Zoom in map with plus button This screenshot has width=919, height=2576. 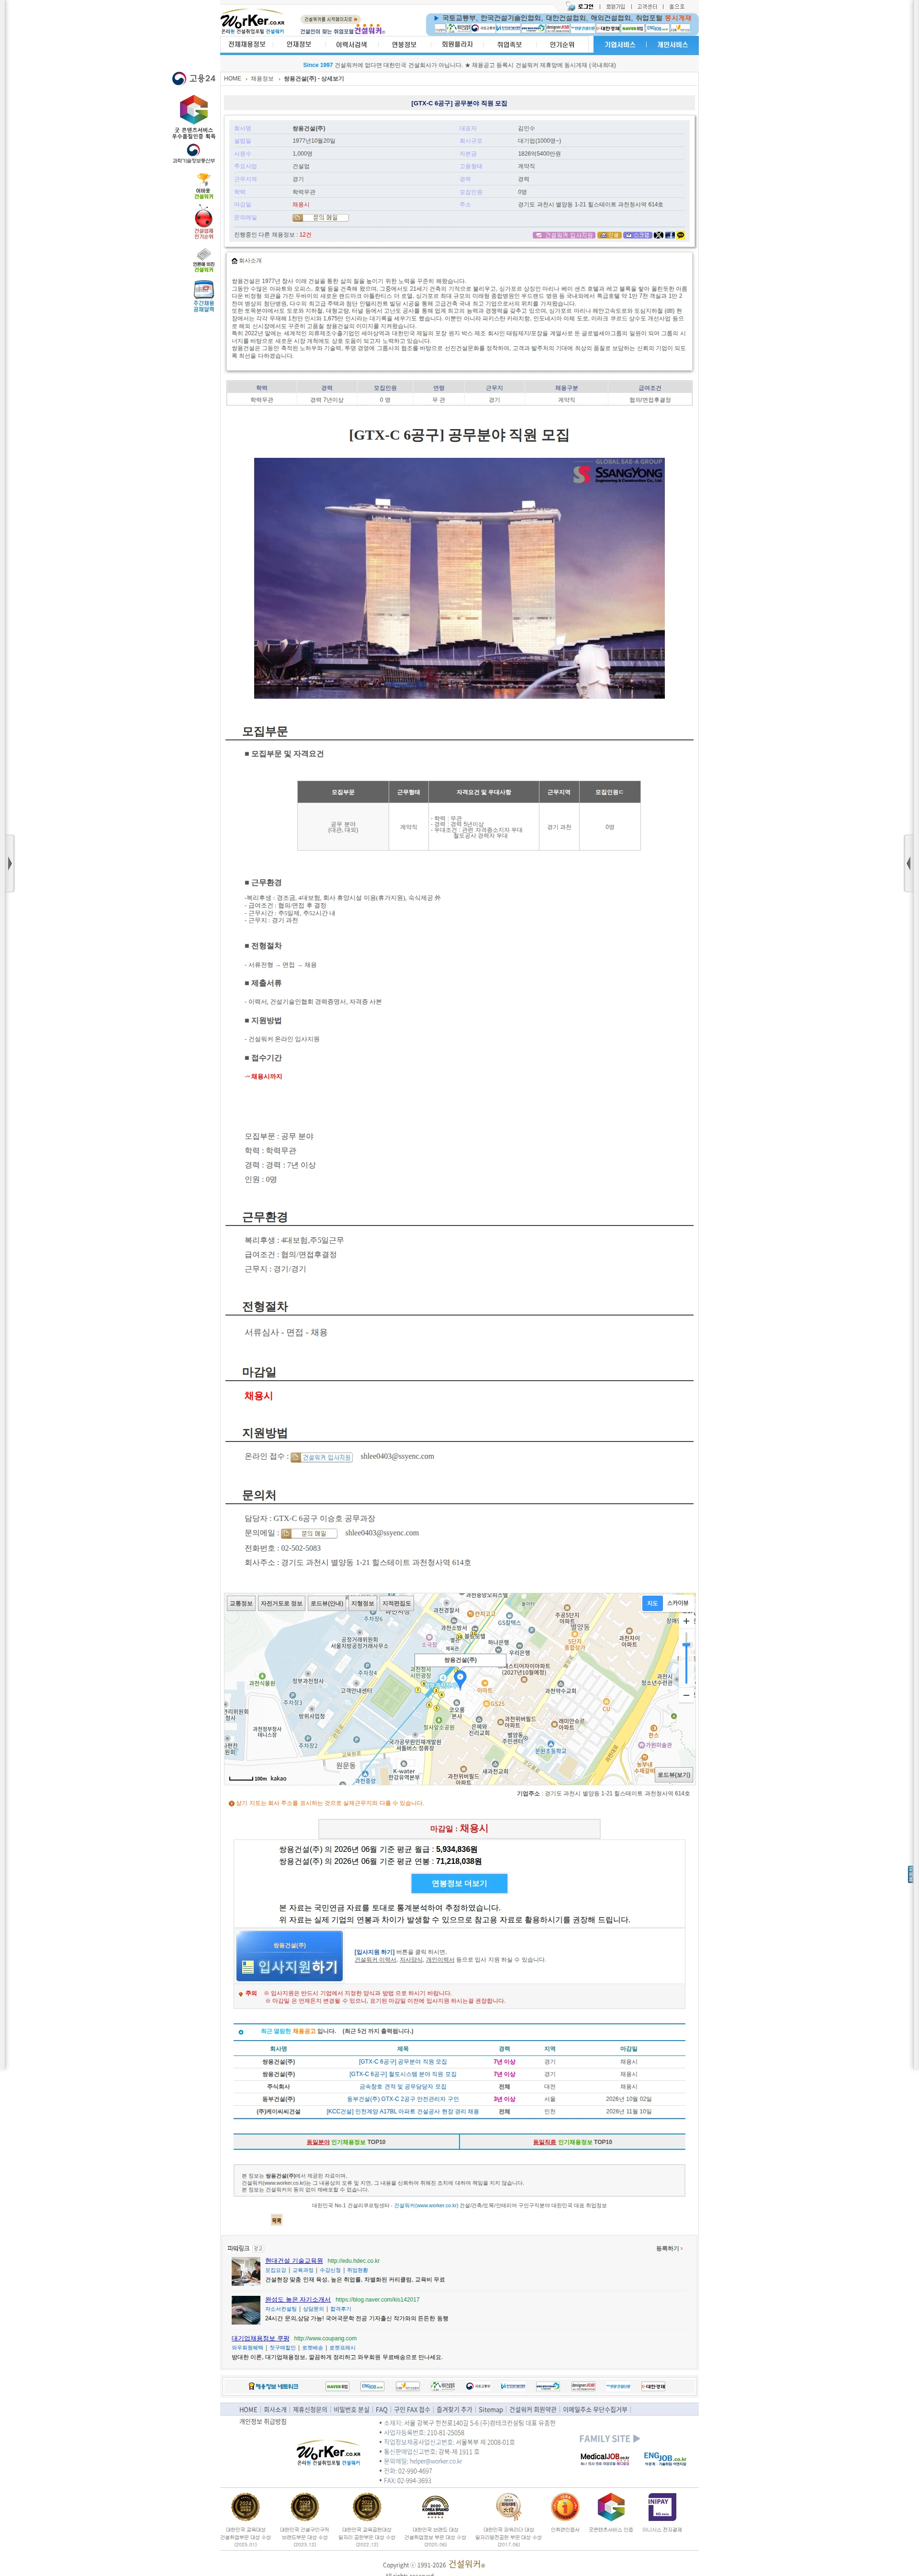(x=687, y=1621)
